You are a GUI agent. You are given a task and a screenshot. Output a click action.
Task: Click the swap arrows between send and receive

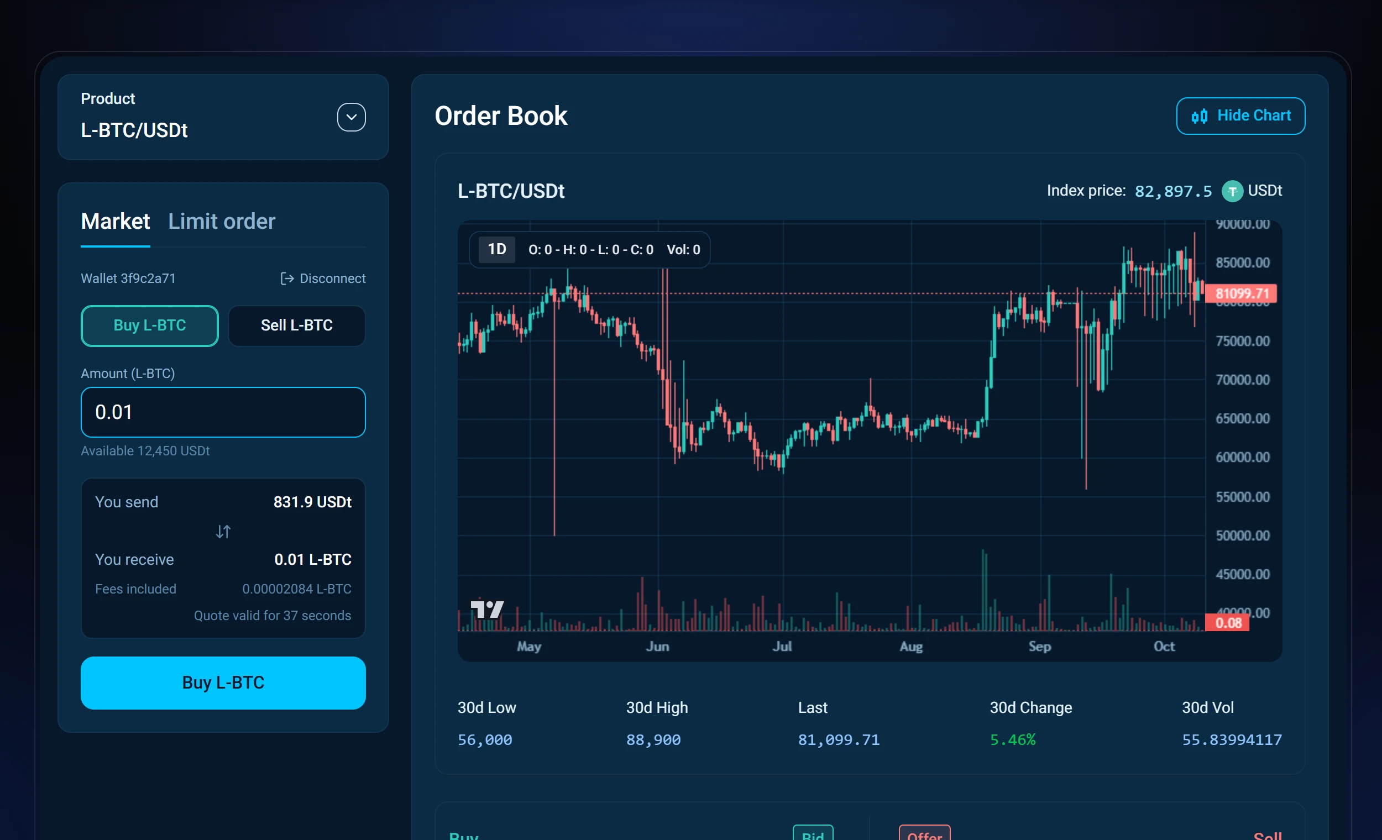tap(223, 531)
